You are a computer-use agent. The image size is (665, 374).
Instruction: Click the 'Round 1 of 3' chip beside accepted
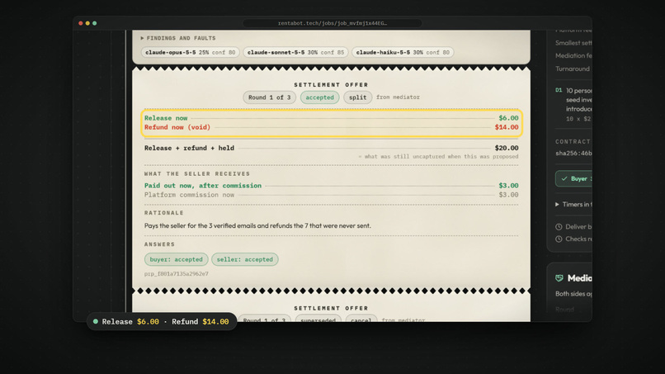(x=269, y=97)
